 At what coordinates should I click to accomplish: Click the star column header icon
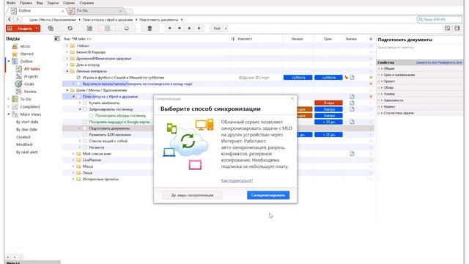click(x=371, y=39)
